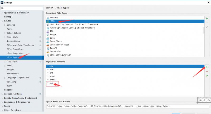The width and height of the screenshot is (211, 114).
Task: Open the Intentions settings page
Action: coord(13,74)
